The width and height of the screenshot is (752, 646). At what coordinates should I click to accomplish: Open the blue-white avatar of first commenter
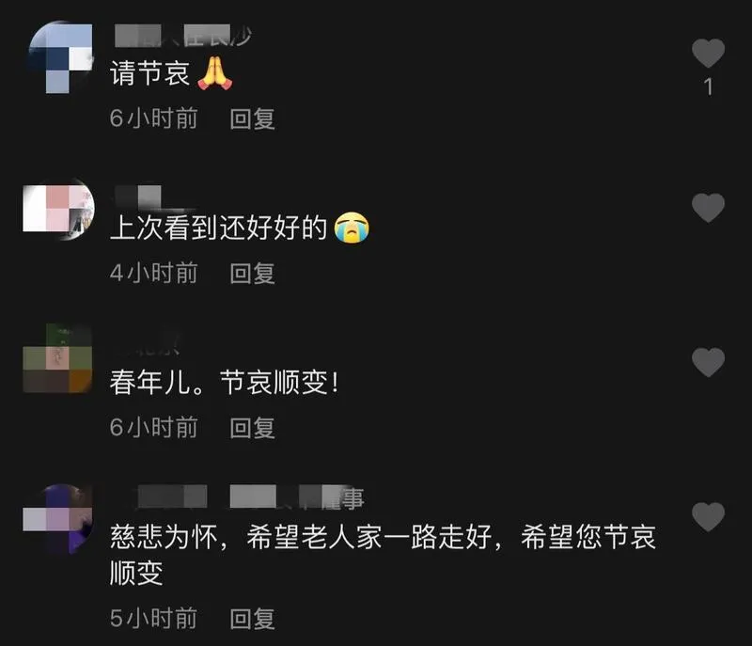[x=60, y=56]
